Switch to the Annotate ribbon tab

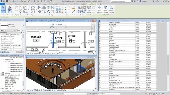tap(38, 4)
